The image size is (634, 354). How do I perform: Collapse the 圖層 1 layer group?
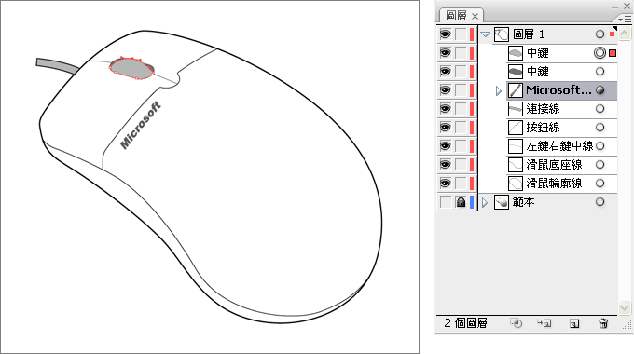[485, 34]
